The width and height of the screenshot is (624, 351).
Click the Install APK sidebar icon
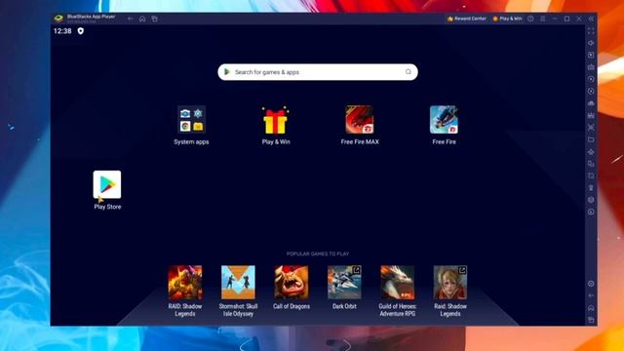tap(591, 115)
